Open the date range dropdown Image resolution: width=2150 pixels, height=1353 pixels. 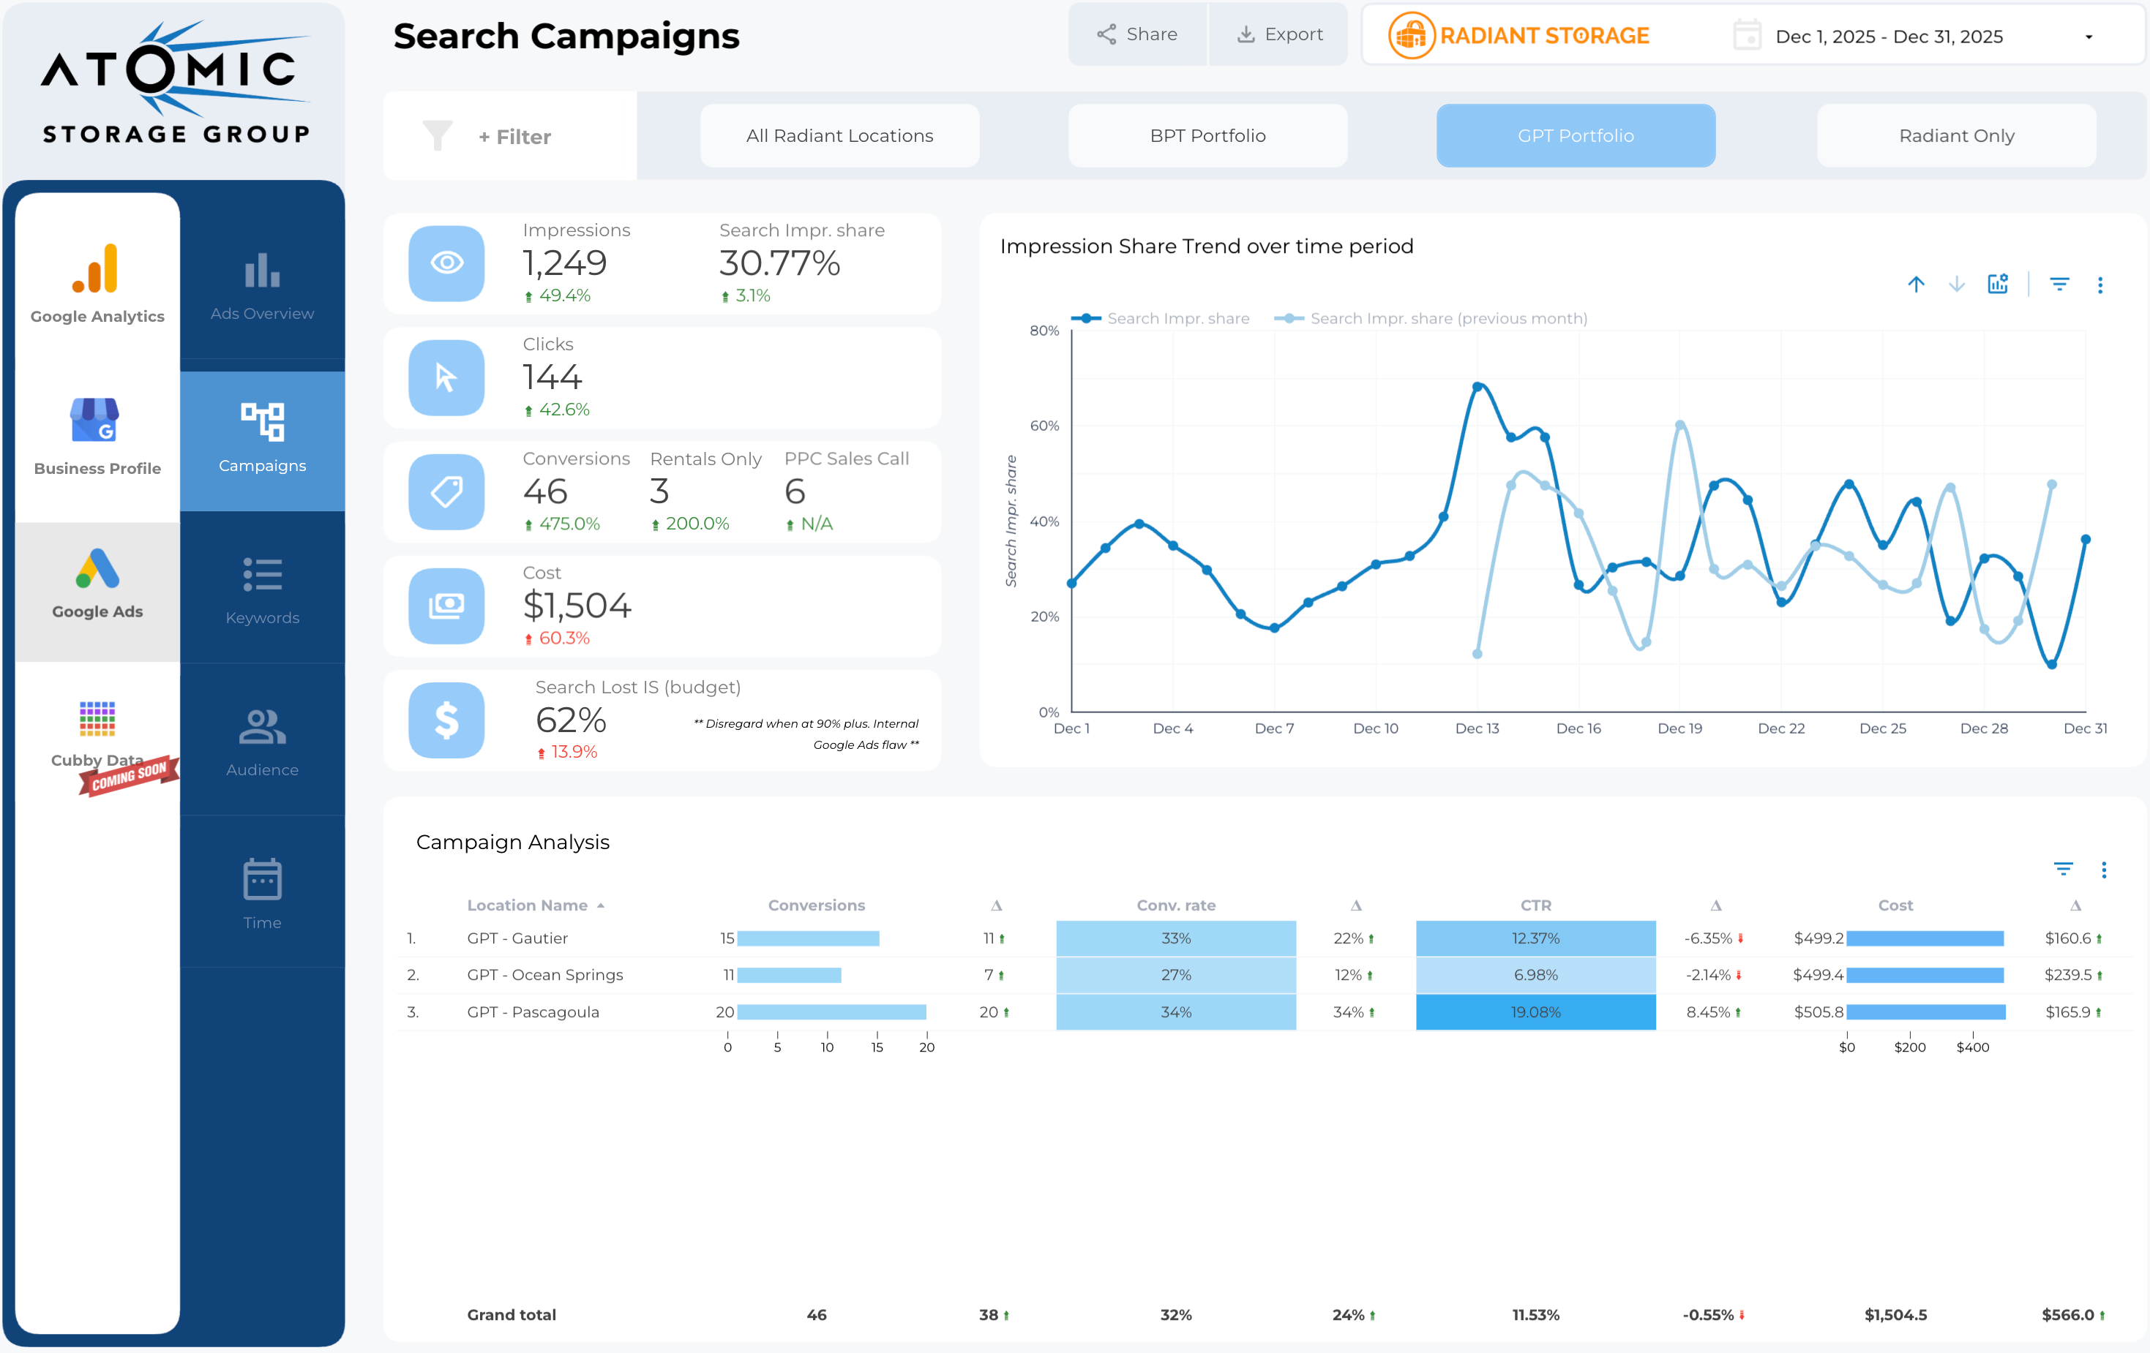pyautogui.click(x=2088, y=37)
